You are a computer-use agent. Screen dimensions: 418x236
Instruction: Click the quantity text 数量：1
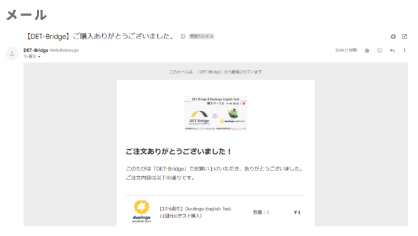(x=261, y=212)
